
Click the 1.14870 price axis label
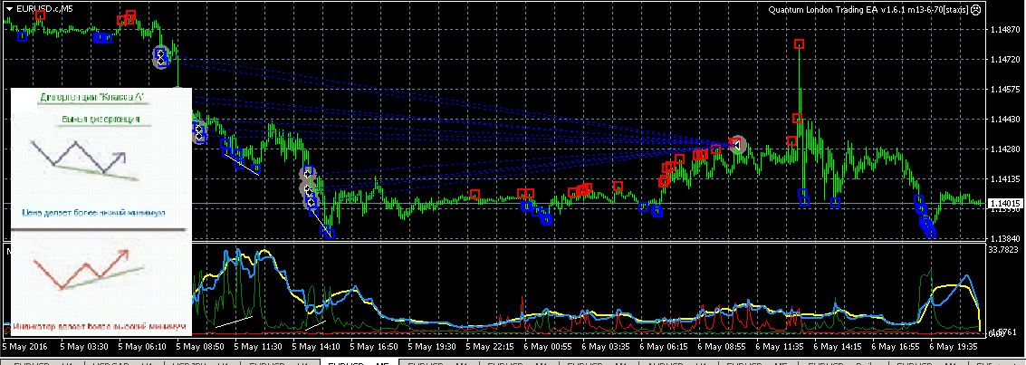[1006, 30]
